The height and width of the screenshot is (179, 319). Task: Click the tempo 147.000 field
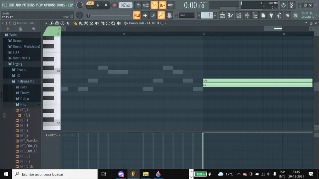125,5
